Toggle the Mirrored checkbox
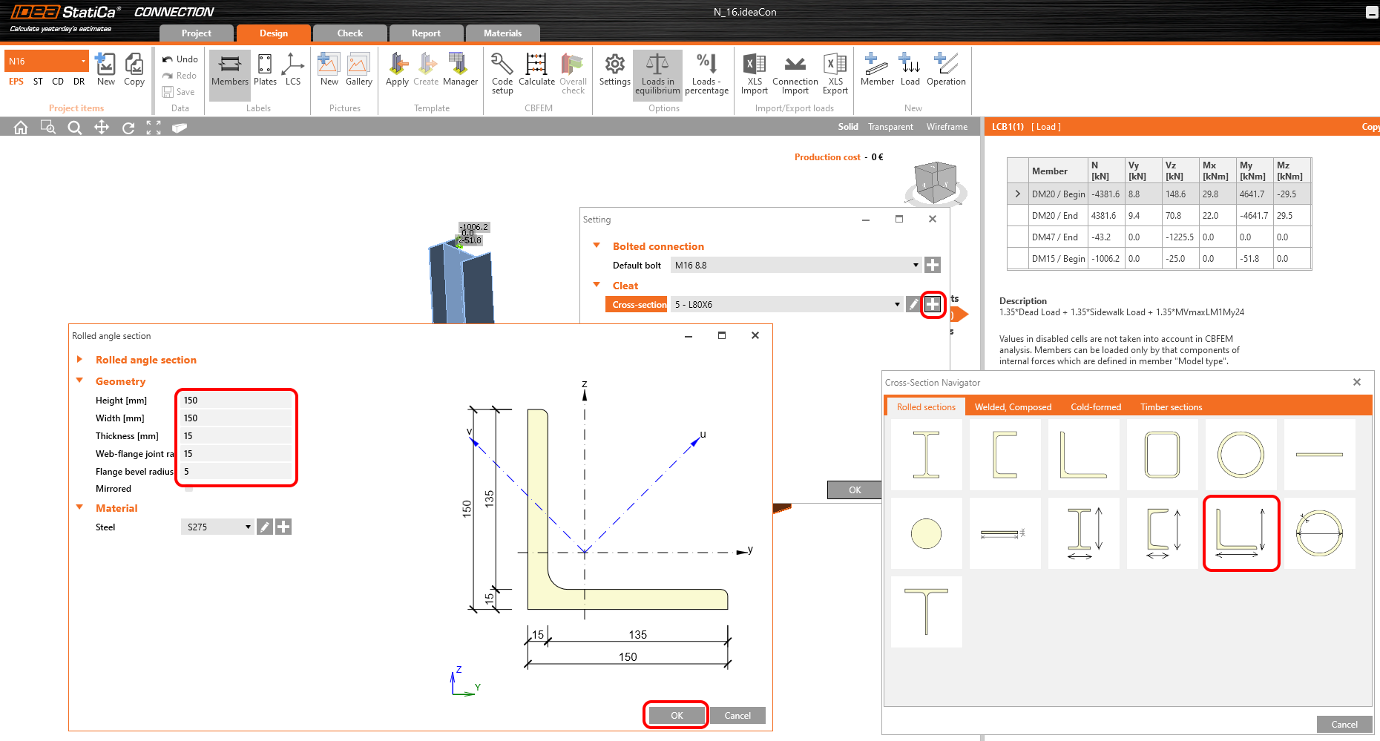Viewport: 1380px width, 741px height. click(188, 489)
